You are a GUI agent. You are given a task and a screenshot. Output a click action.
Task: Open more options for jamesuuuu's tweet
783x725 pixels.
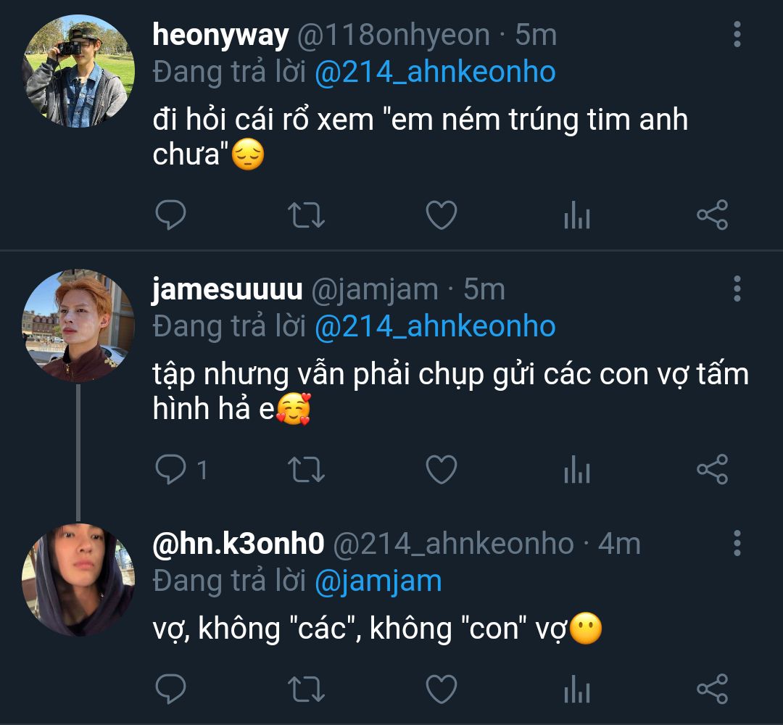click(x=737, y=289)
